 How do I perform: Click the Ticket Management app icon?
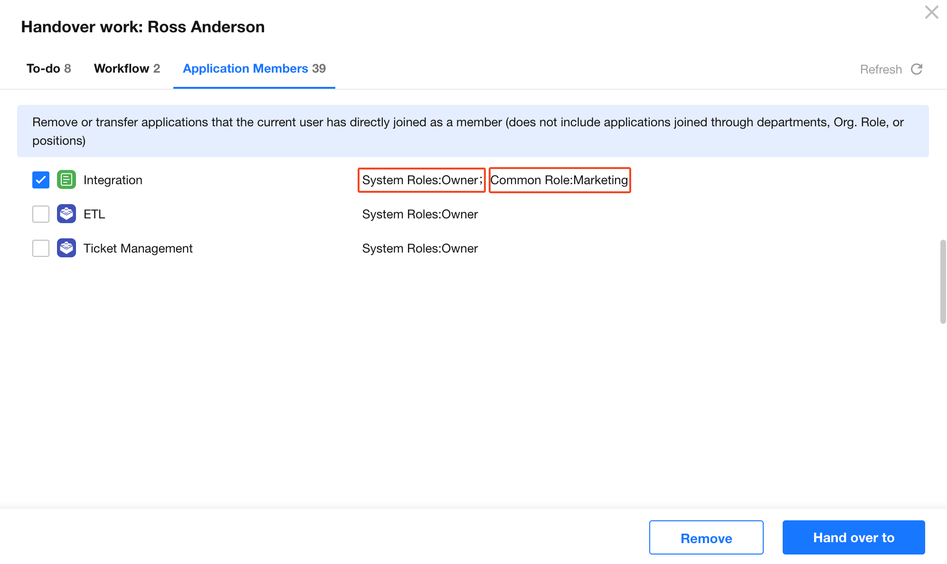[66, 248]
